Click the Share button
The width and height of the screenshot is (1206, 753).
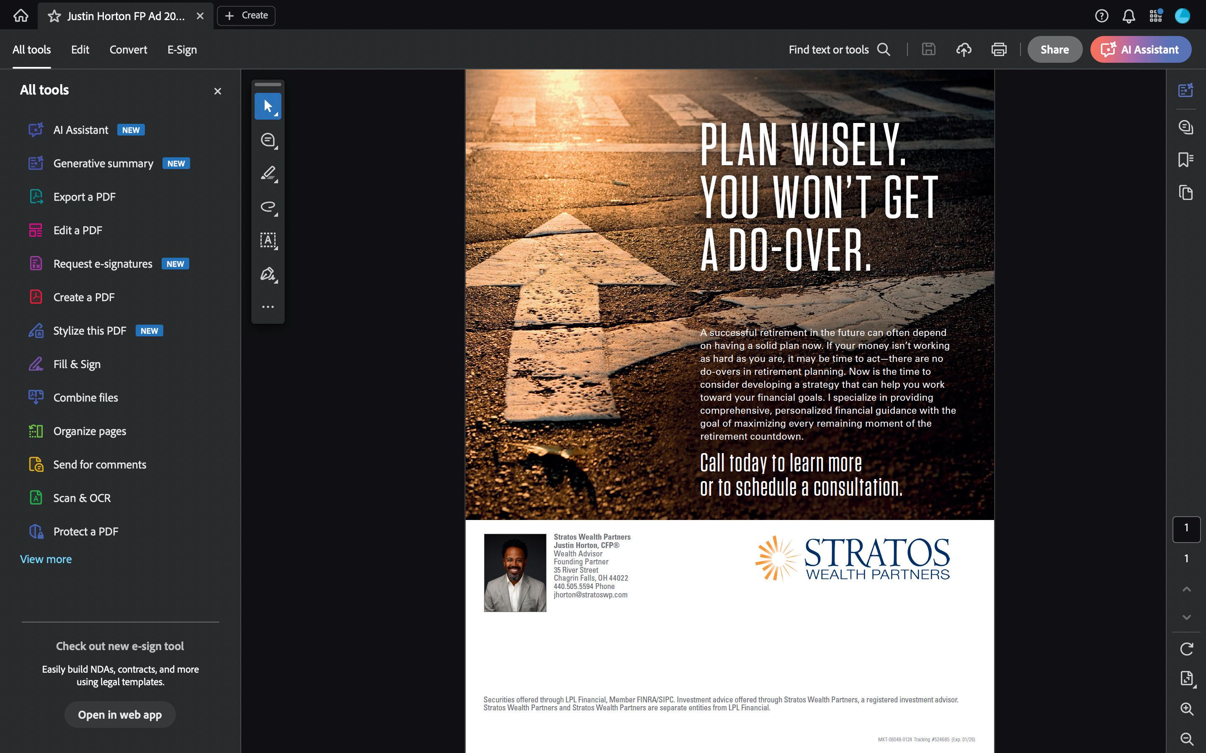pyautogui.click(x=1054, y=49)
